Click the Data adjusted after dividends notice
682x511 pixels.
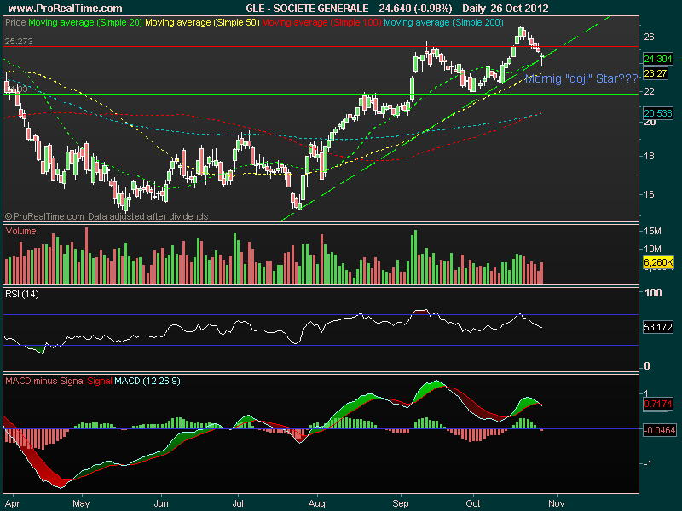(147, 216)
